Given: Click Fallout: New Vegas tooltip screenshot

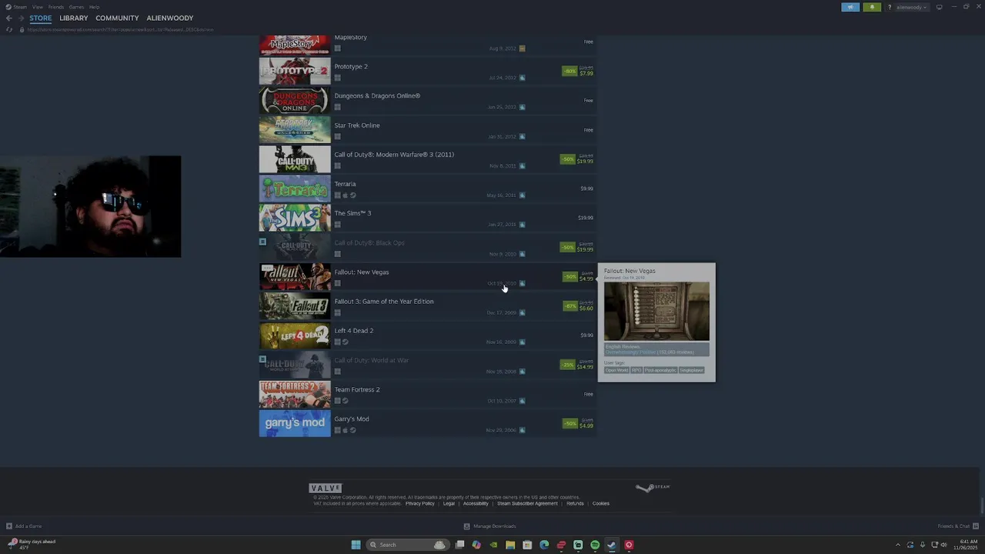Looking at the screenshot, I should coord(656,311).
